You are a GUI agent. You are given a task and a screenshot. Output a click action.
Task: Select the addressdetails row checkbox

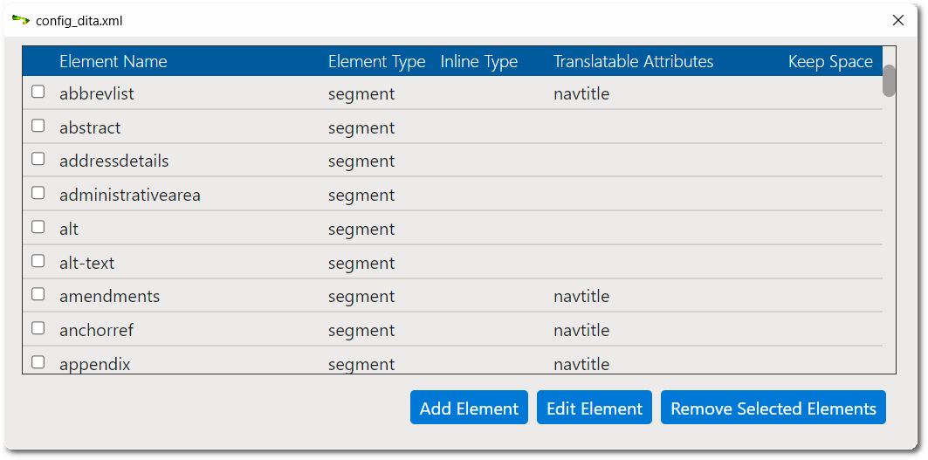point(38,159)
